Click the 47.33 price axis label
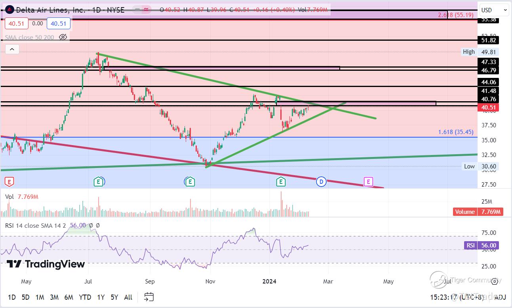This screenshot has width=512, height=308. point(487,62)
